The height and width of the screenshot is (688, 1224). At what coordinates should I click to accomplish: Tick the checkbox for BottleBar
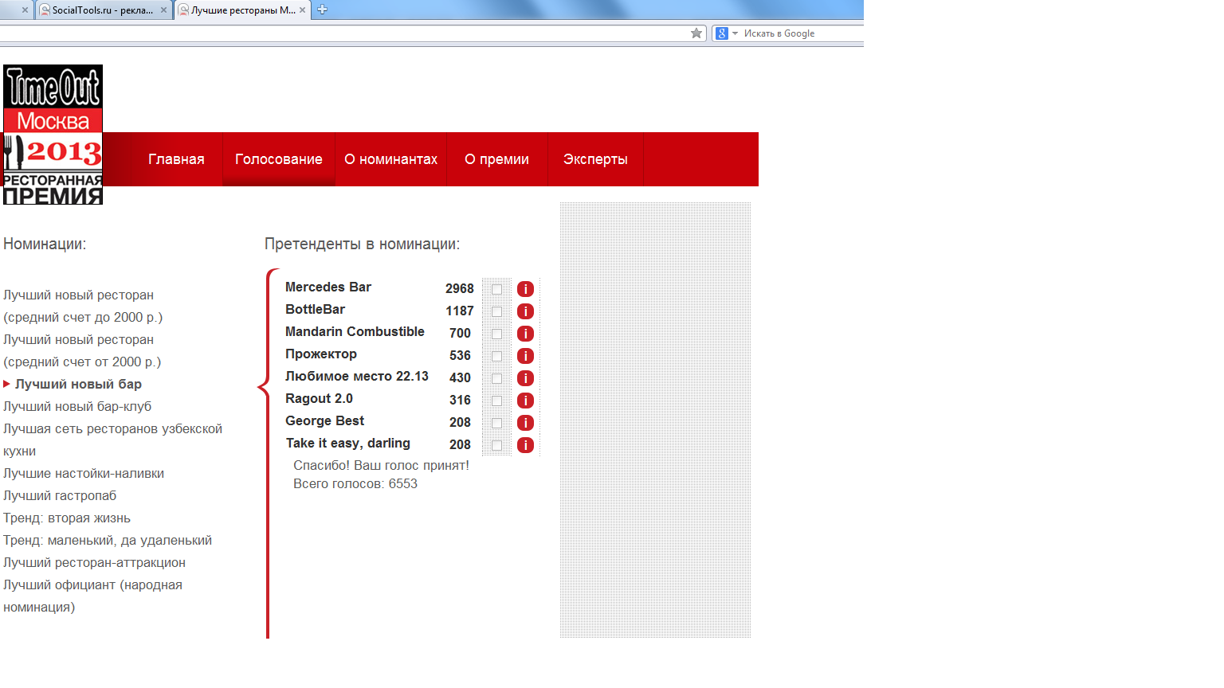click(x=496, y=311)
